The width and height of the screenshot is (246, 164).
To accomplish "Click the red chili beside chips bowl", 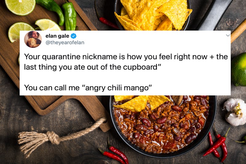I will tap(108, 23).
